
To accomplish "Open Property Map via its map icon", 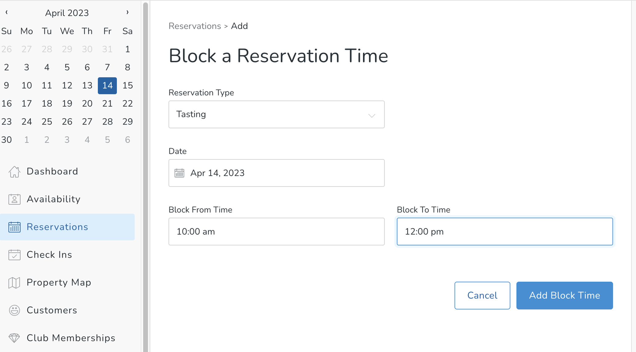I will (14, 282).
